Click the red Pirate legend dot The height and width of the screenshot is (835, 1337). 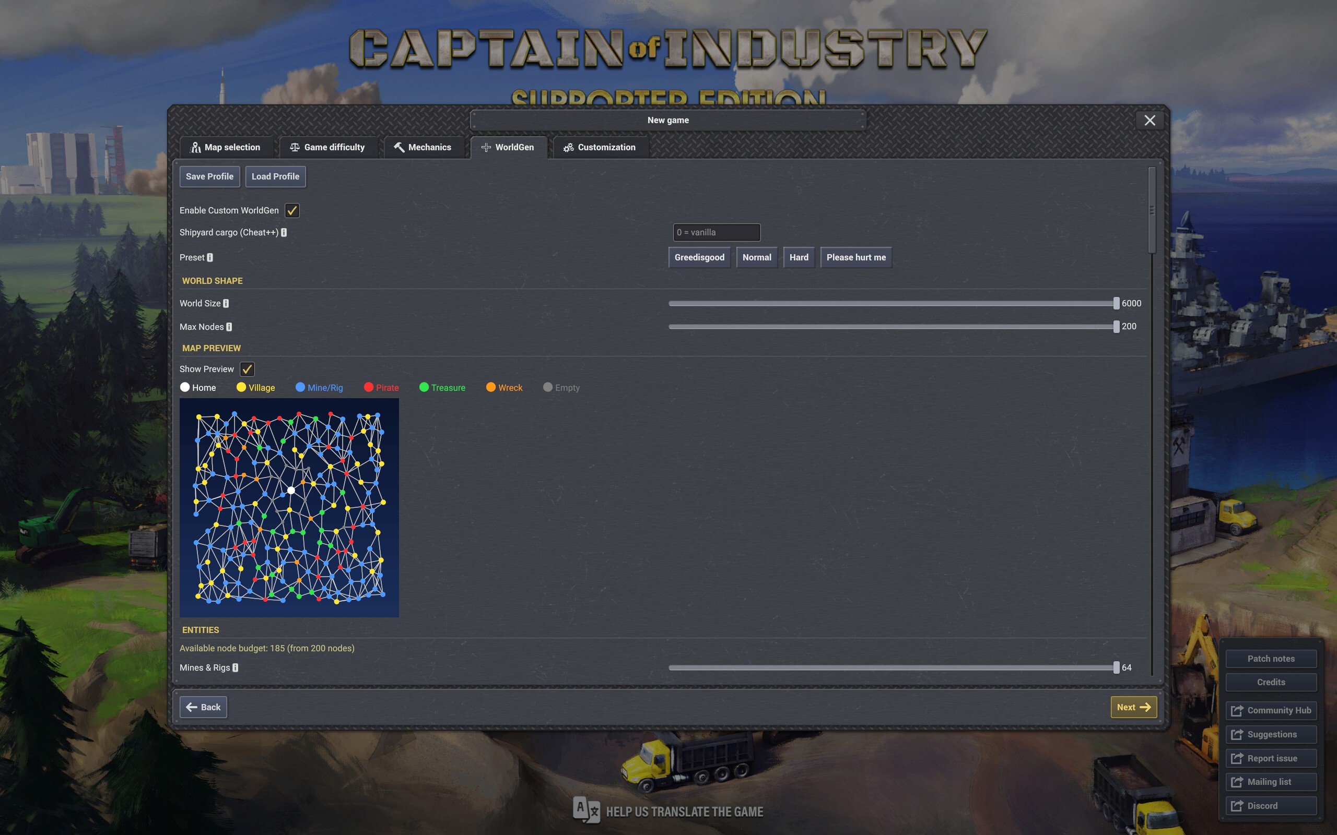(369, 387)
